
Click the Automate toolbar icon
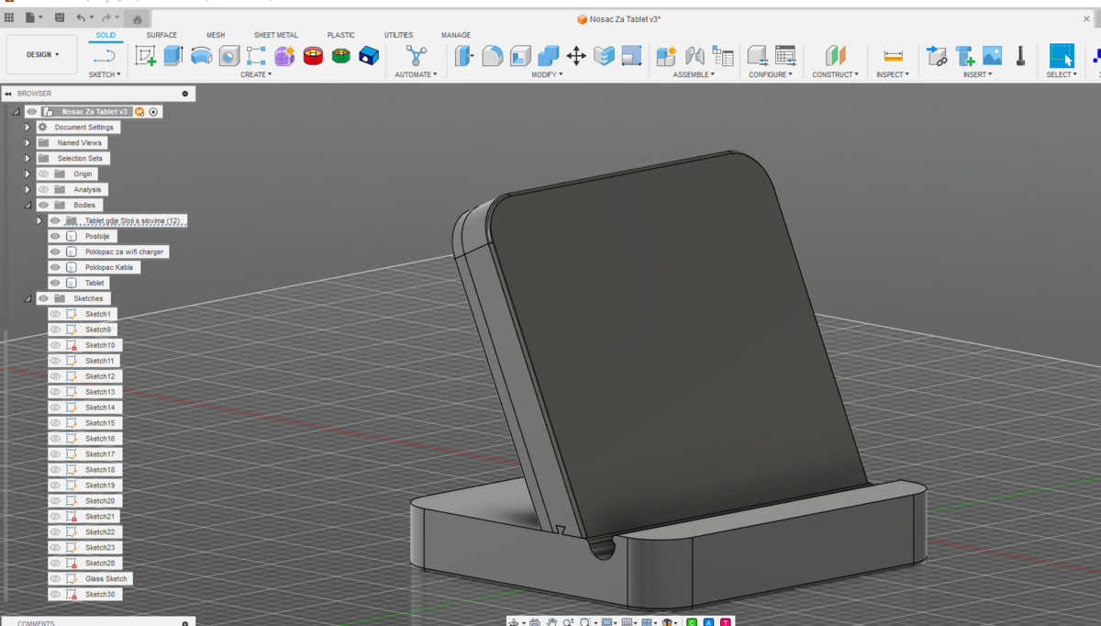(x=417, y=56)
